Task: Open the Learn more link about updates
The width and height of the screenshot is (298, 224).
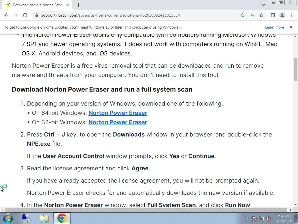Action: coord(274,27)
